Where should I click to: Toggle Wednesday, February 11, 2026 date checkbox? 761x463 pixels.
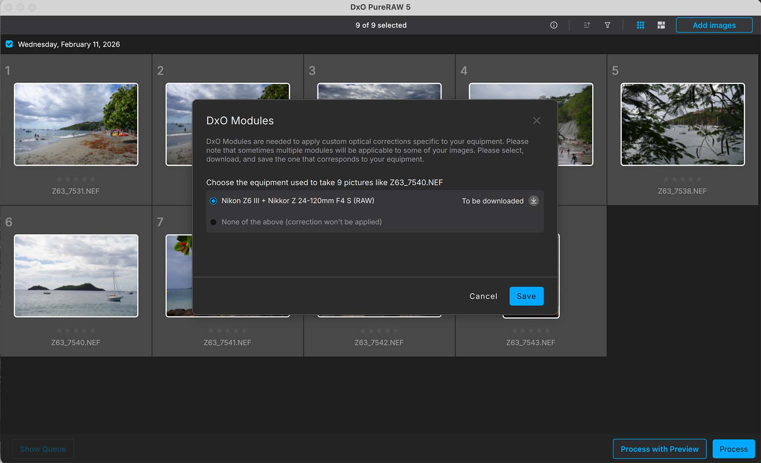tap(9, 44)
